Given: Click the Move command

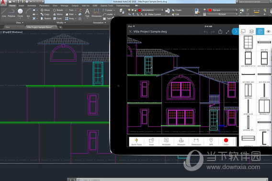Looking at the screenshot, I should 45,10.
